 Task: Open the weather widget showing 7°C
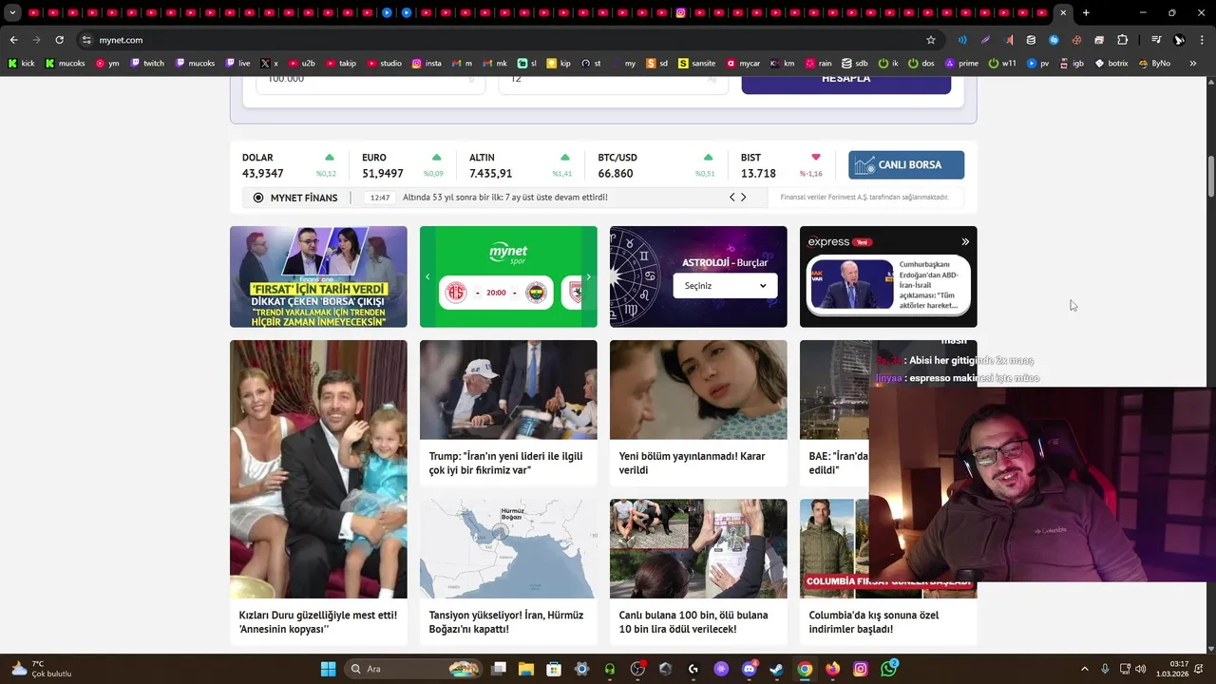pyautogui.click(x=41, y=669)
